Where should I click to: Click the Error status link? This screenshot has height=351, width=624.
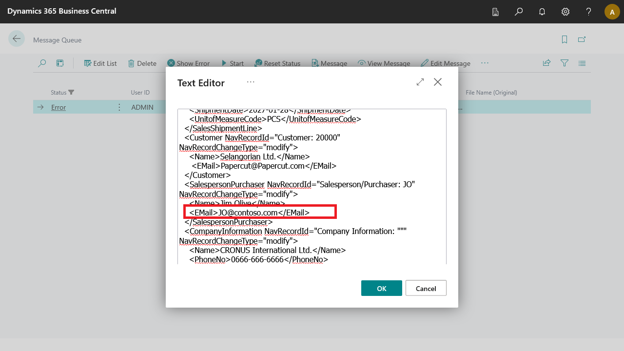pyautogui.click(x=58, y=107)
